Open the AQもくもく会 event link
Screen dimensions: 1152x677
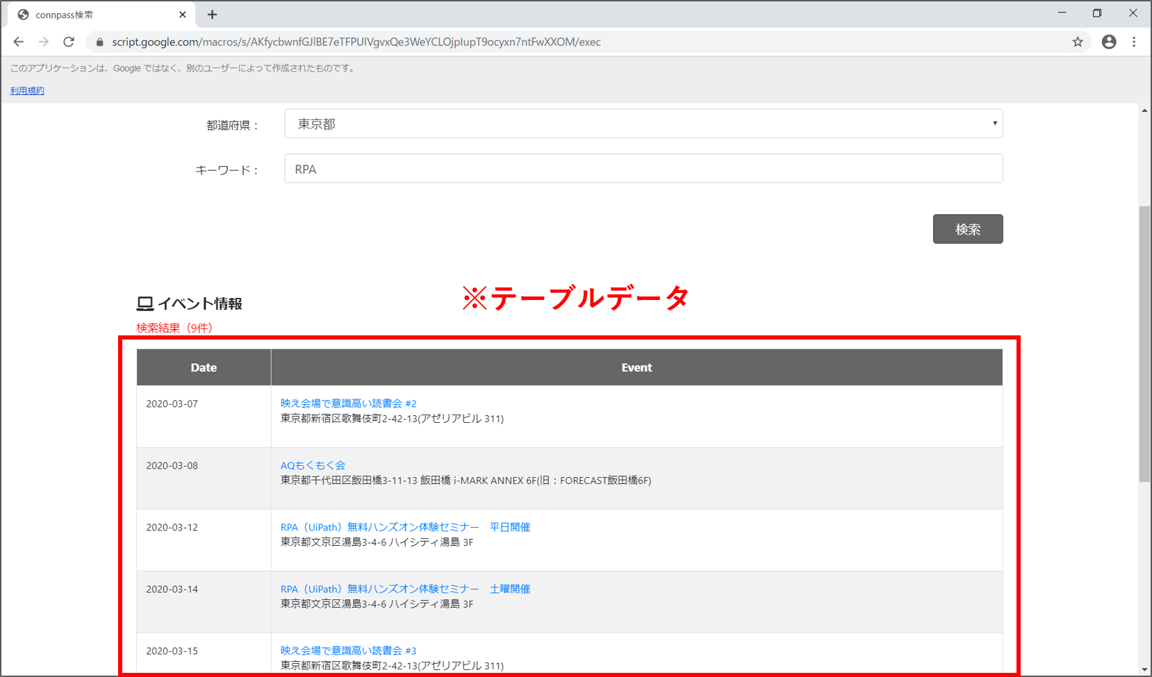[x=313, y=465]
